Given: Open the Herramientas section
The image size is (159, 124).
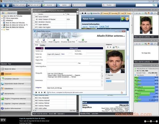Looking at the screenshot, I should tap(15, 94).
